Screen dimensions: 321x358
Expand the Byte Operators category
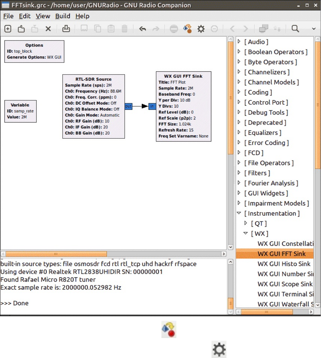coord(239,62)
